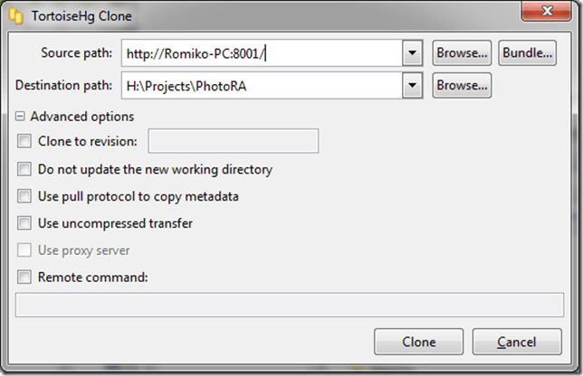Check Do not update working directory
This screenshot has width=583, height=376.
tap(24, 169)
